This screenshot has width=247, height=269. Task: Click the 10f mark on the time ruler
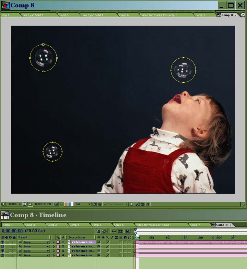pos(168,237)
